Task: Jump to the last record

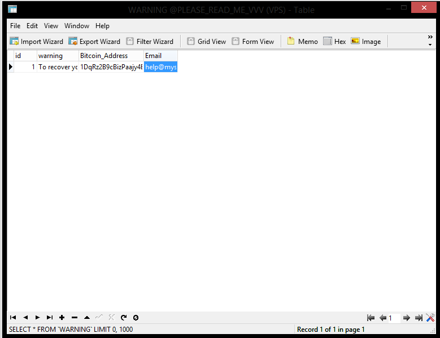Action: click(x=50, y=318)
